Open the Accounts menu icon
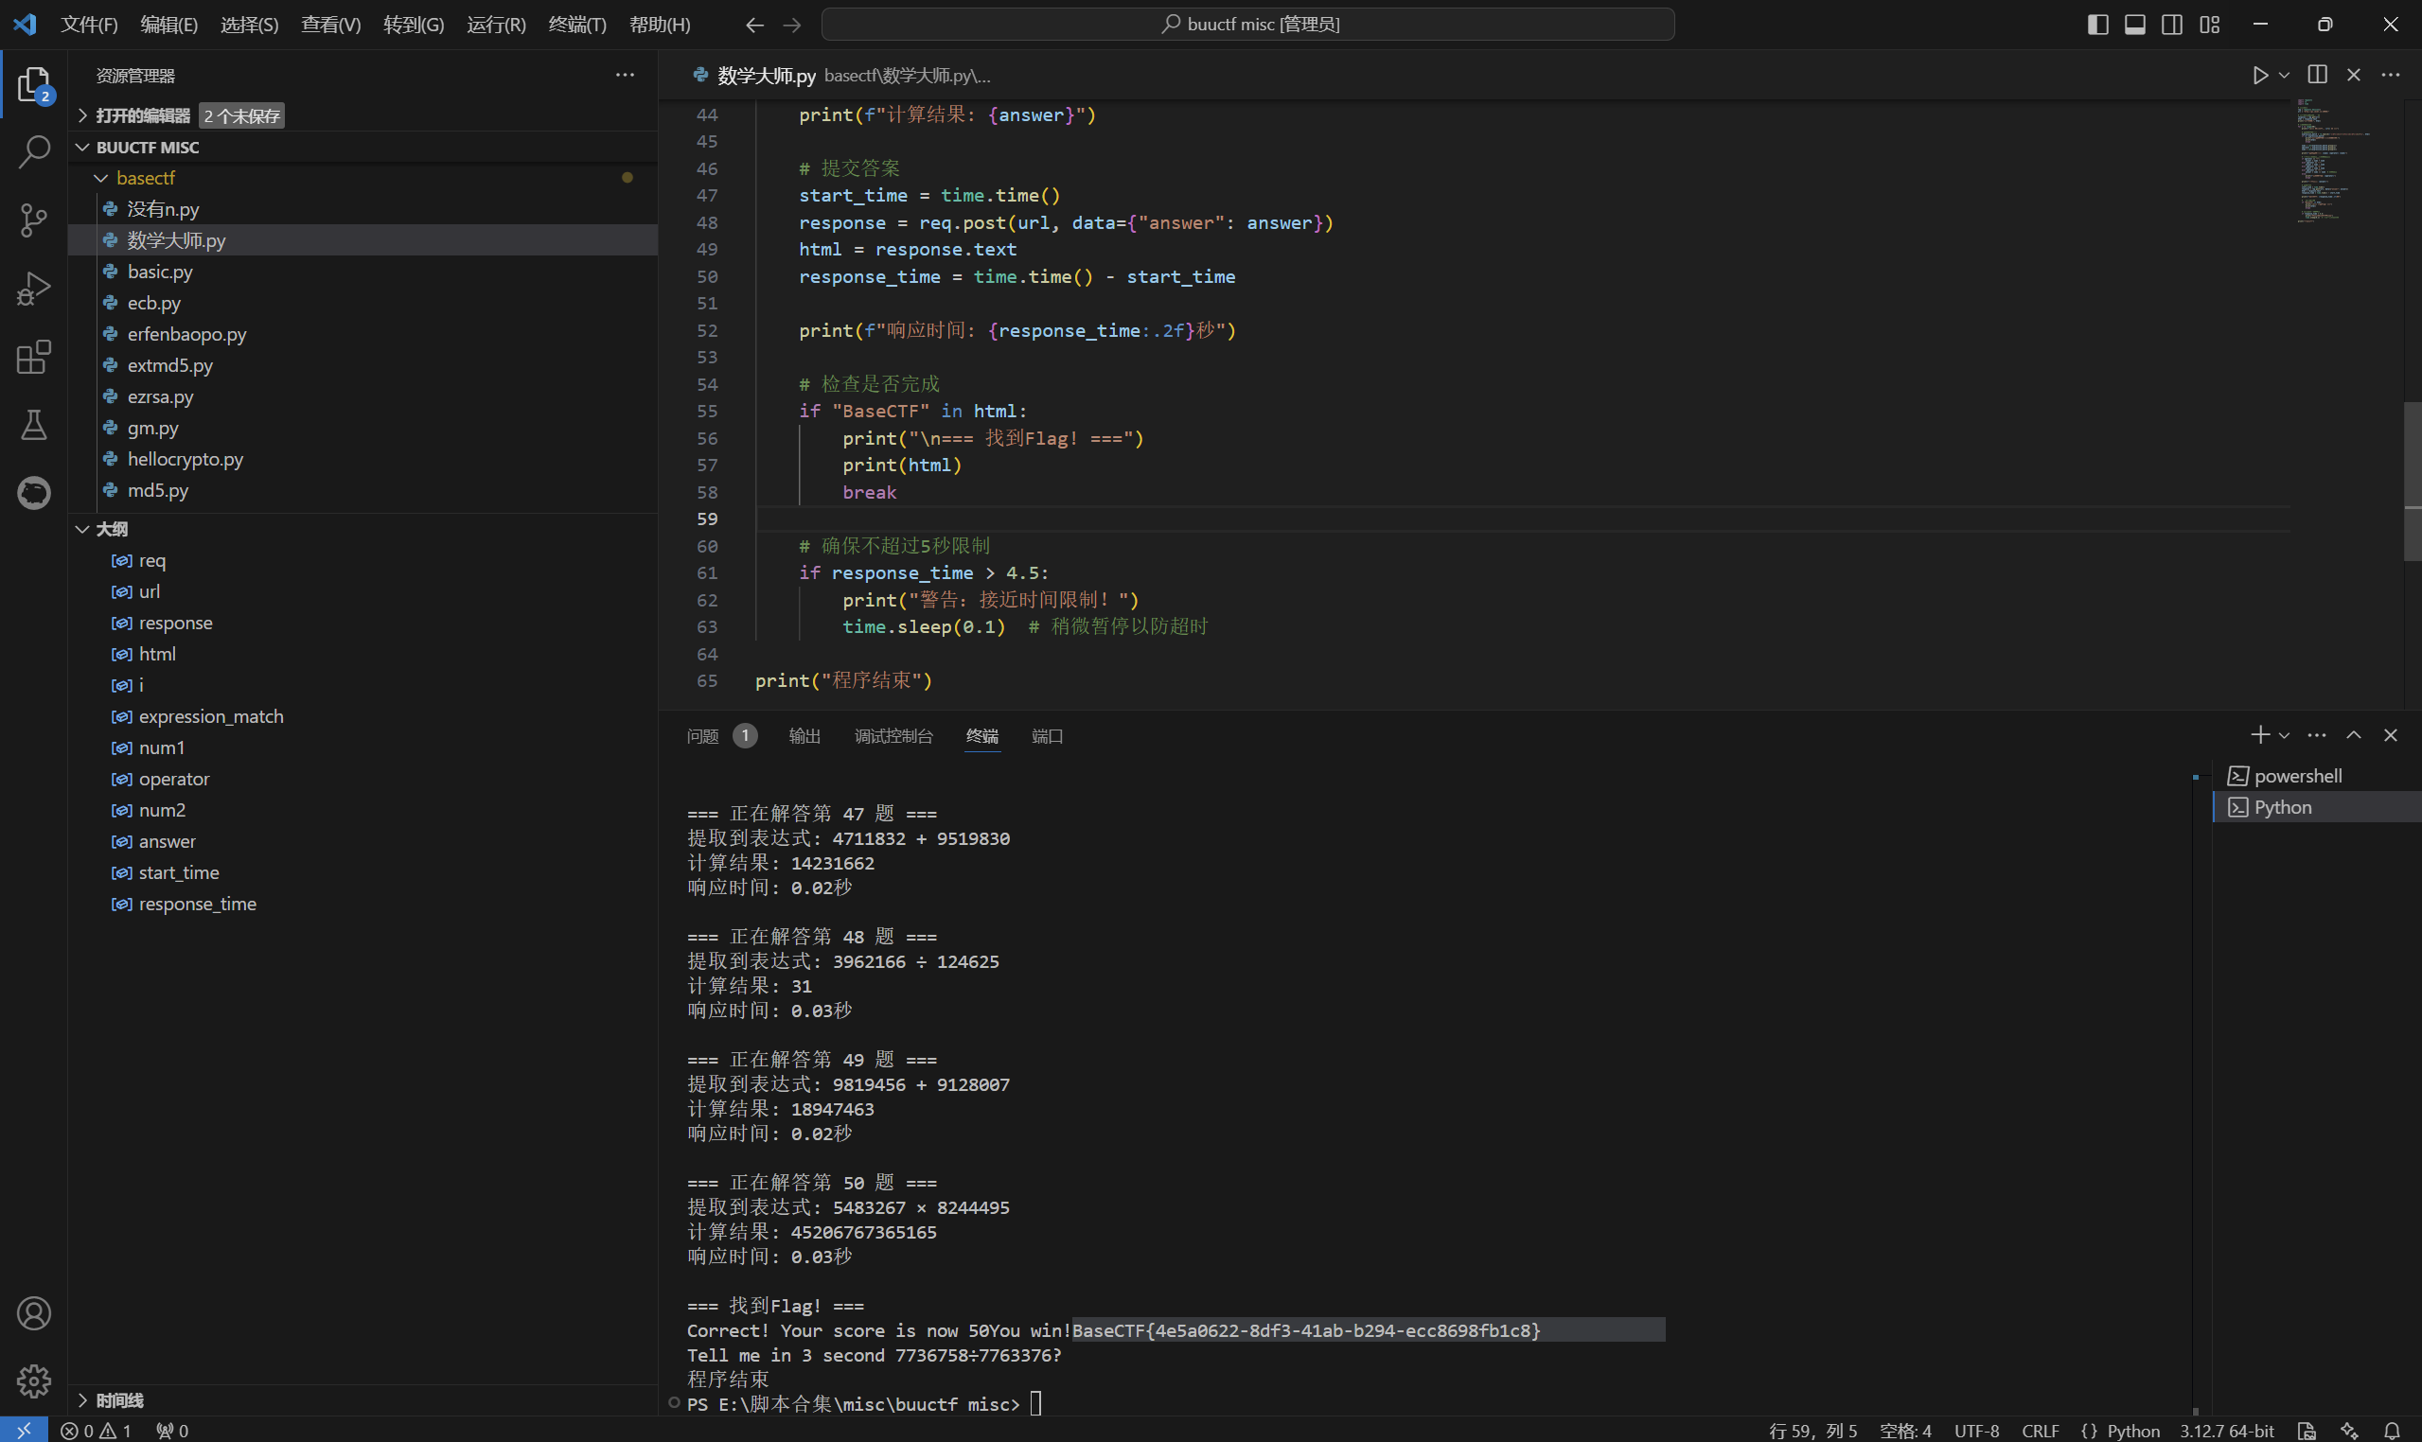The width and height of the screenshot is (2422, 1442). pyautogui.click(x=34, y=1312)
